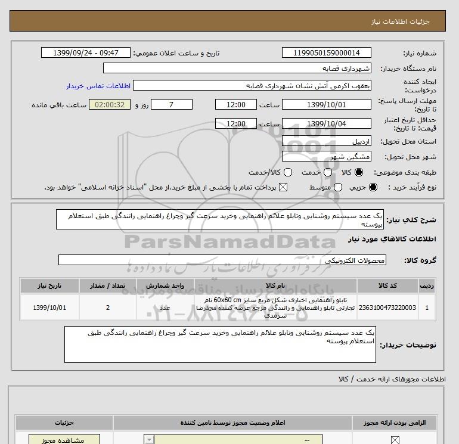Click the response deadline date 1399/10/01 field

point(327,104)
